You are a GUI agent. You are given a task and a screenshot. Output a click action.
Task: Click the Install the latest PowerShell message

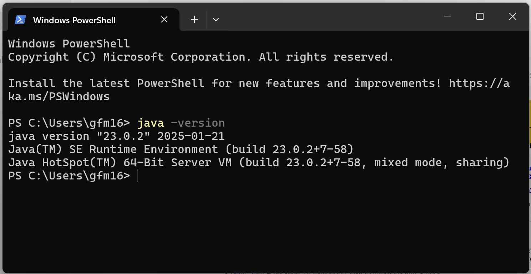pos(259,83)
